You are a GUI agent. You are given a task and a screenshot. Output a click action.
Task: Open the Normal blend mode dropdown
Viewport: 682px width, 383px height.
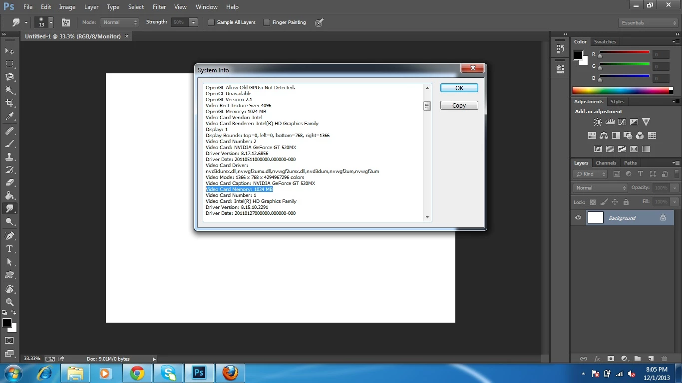click(601, 188)
